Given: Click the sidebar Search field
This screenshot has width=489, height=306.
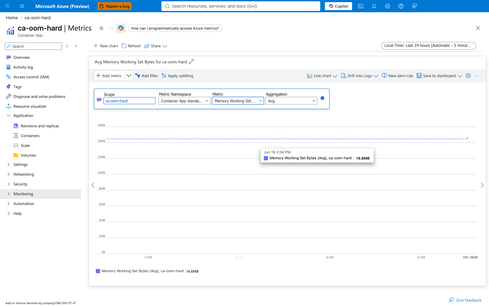Looking at the screenshot, I should [34, 46].
